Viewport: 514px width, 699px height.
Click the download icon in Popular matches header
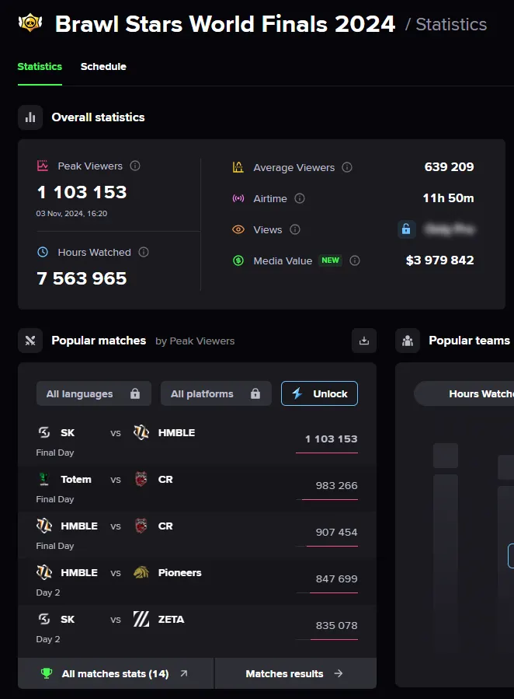click(363, 341)
